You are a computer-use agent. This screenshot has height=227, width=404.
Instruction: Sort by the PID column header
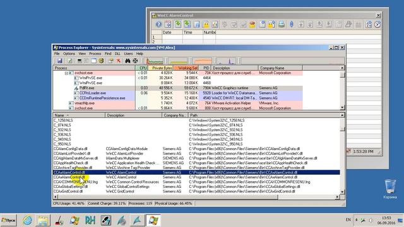coord(205,68)
